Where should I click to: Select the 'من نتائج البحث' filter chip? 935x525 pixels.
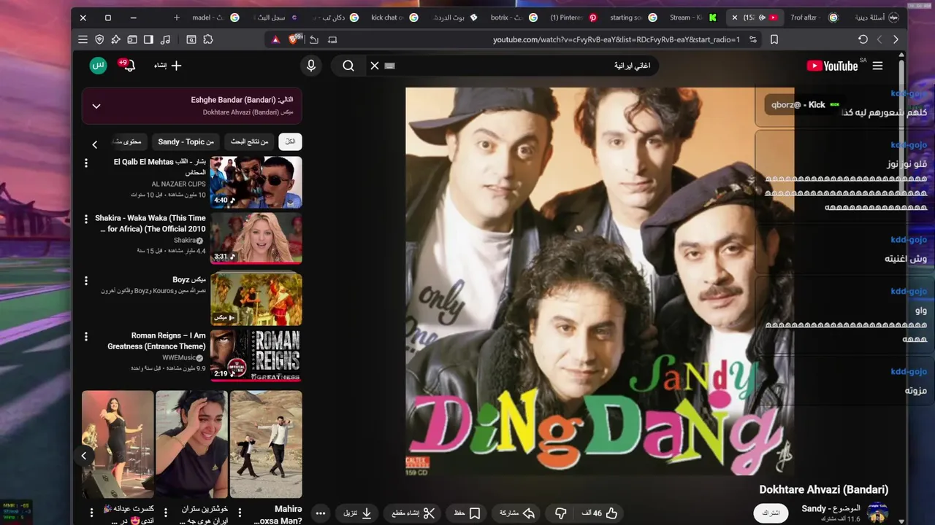tap(250, 141)
